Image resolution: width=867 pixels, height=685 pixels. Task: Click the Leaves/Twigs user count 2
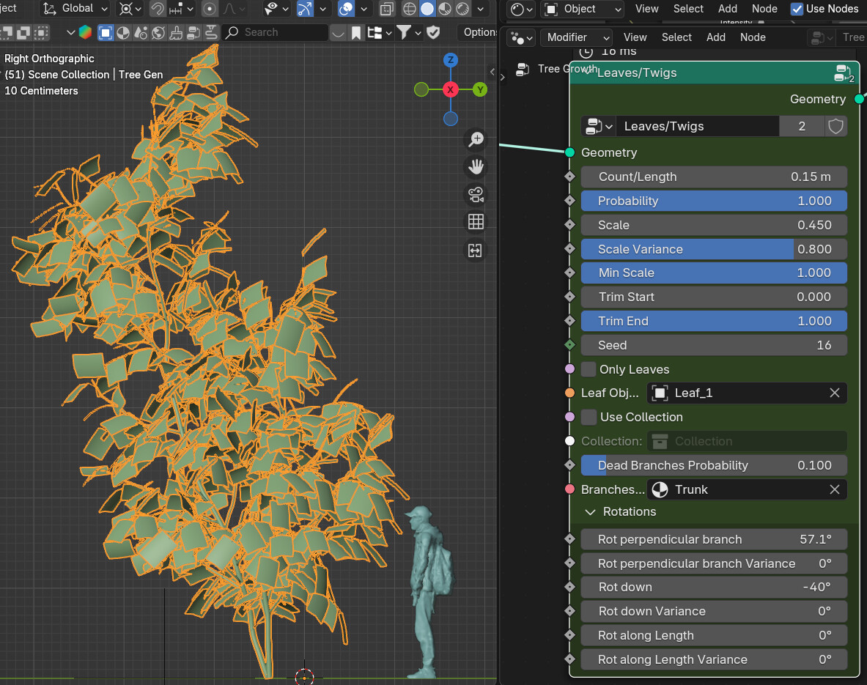click(x=801, y=126)
